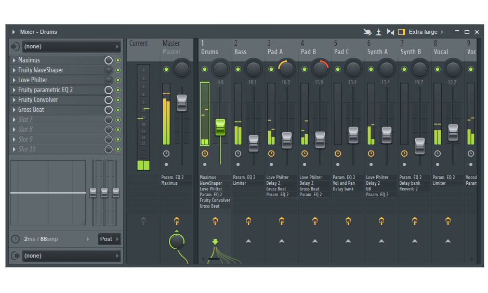Open the input (none) dropdown
Image resolution: width=488 pixels, height=293 pixels.
(x=72, y=46)
